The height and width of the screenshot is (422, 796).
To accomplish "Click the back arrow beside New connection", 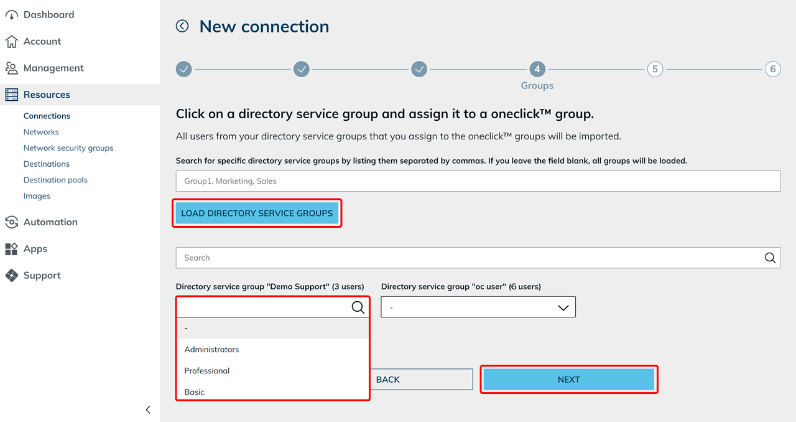I will pyautogui.click(x=182, y=26).
